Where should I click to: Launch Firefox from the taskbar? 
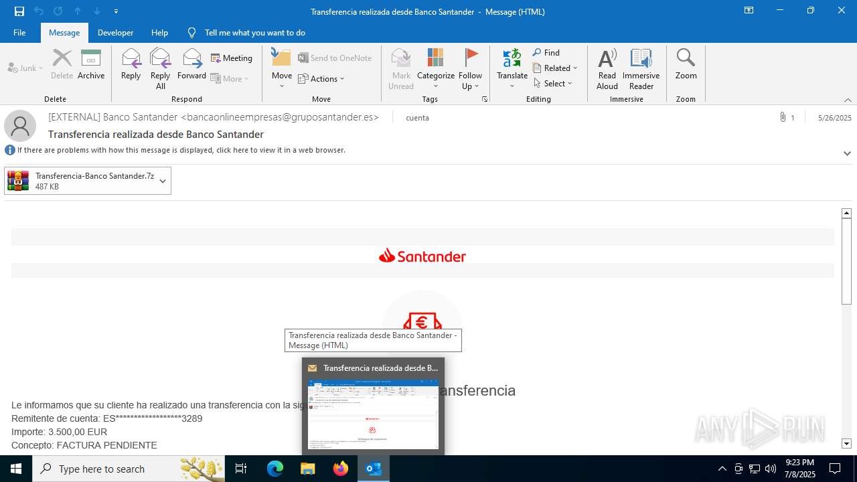[x=341, y=469]
